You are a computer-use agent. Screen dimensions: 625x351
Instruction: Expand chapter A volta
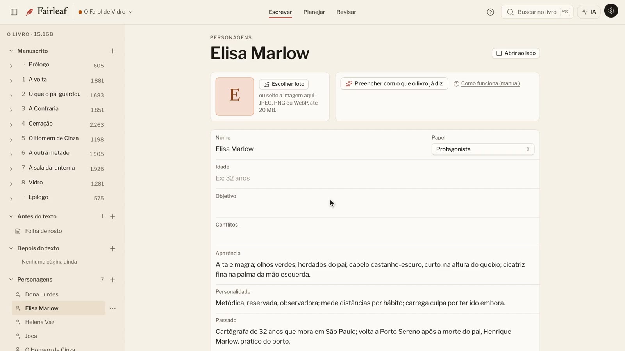coord(11,81)
